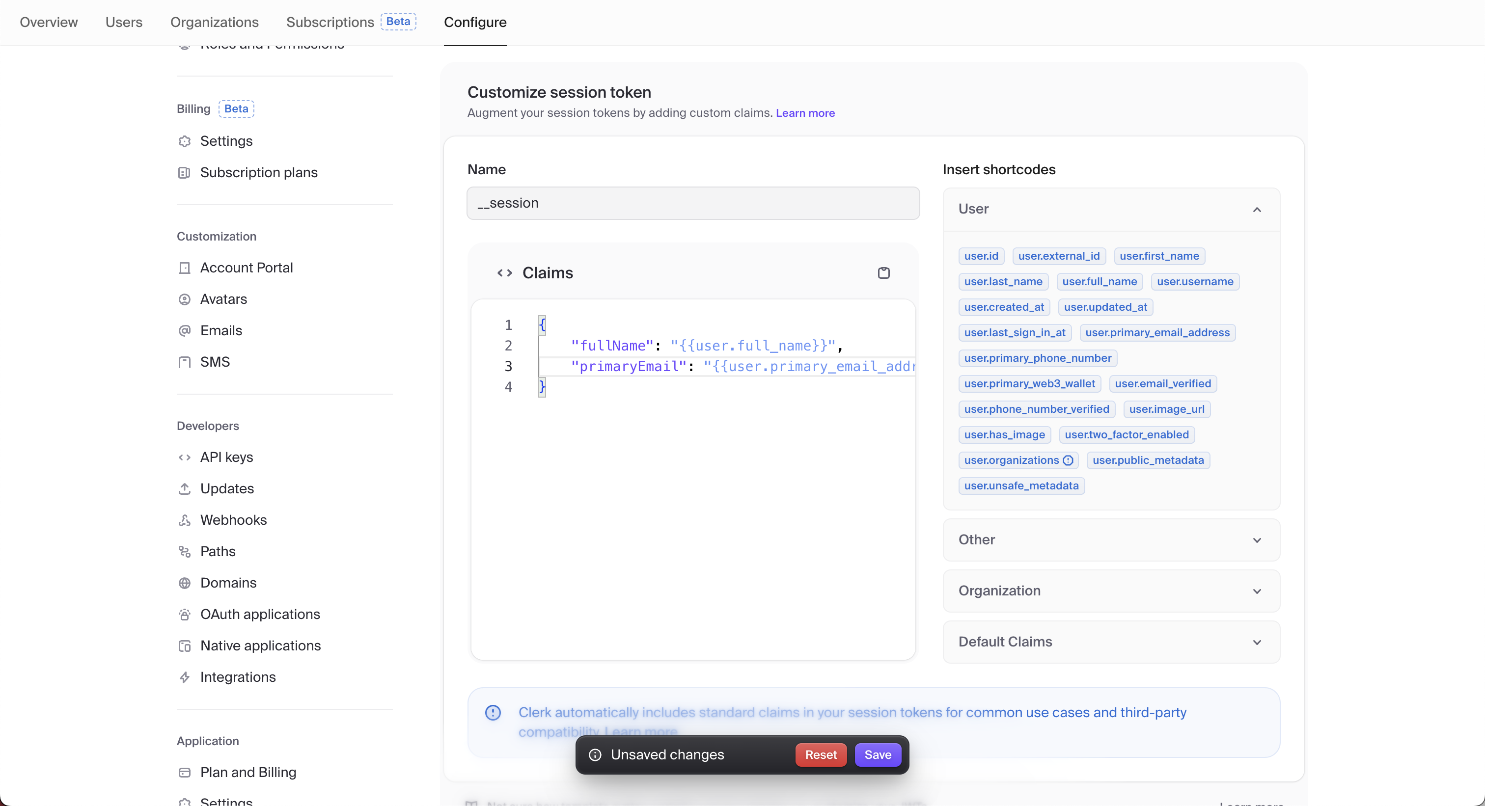Click the Avatars customization icon
Screen dimensions: 1485x806
(184, 299)
